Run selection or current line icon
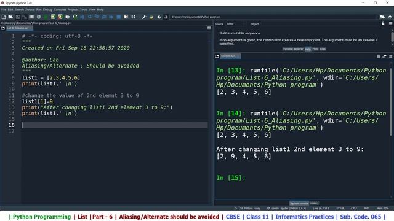The image size is (394, 221). (x=68, y=17)
